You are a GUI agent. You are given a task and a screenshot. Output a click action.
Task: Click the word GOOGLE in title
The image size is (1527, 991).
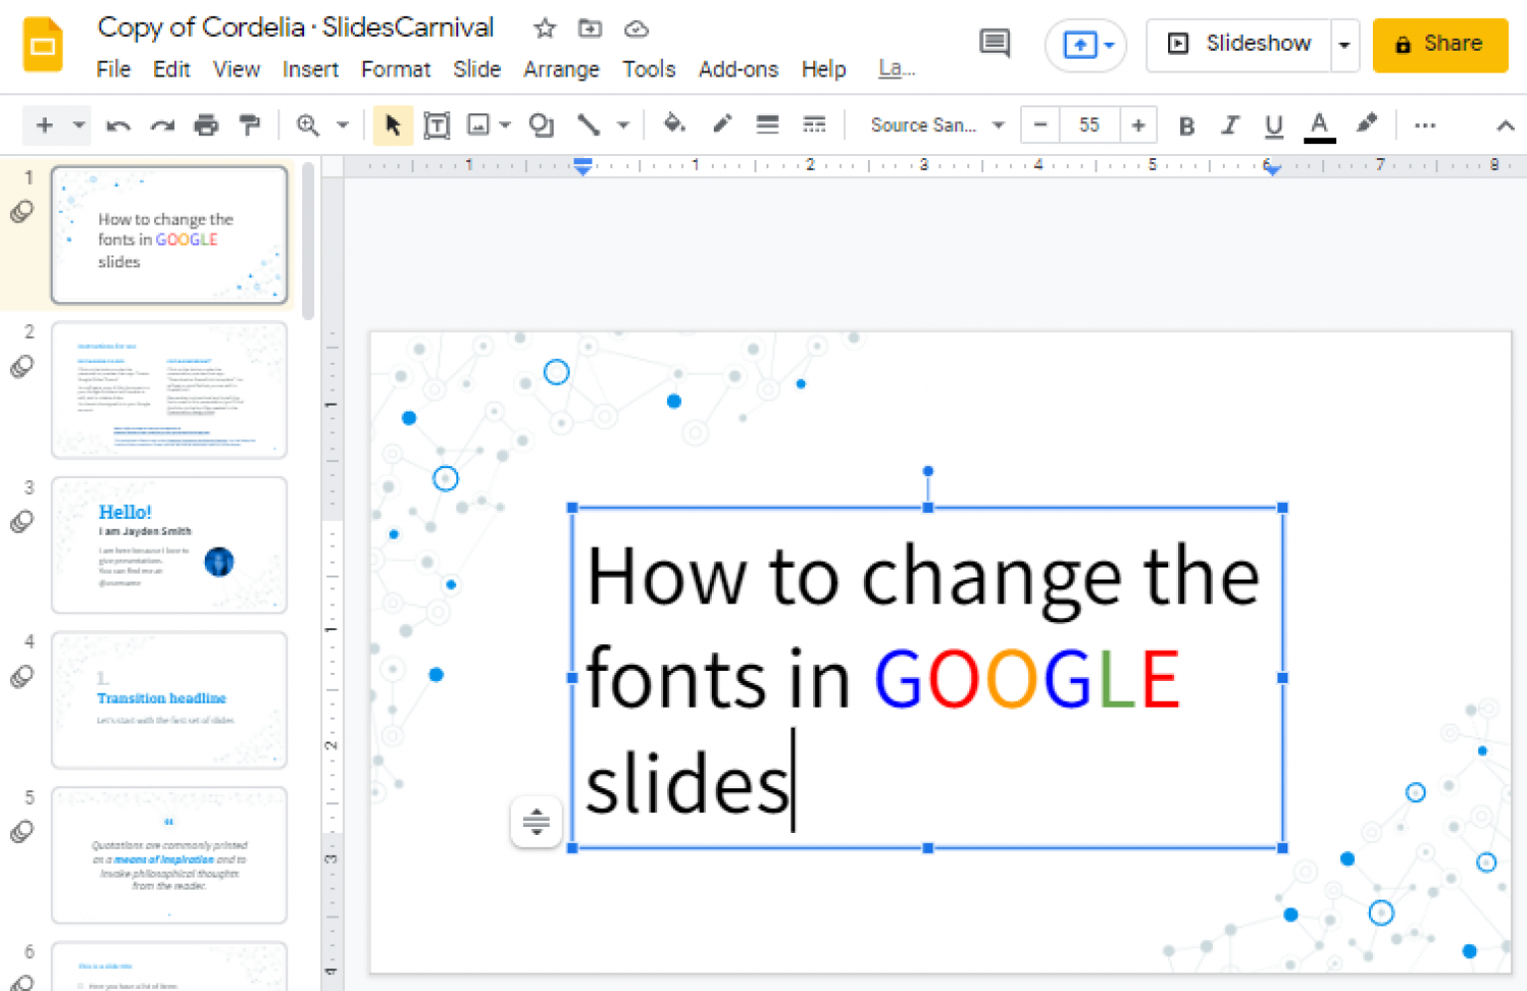(x=1026, y=679)
